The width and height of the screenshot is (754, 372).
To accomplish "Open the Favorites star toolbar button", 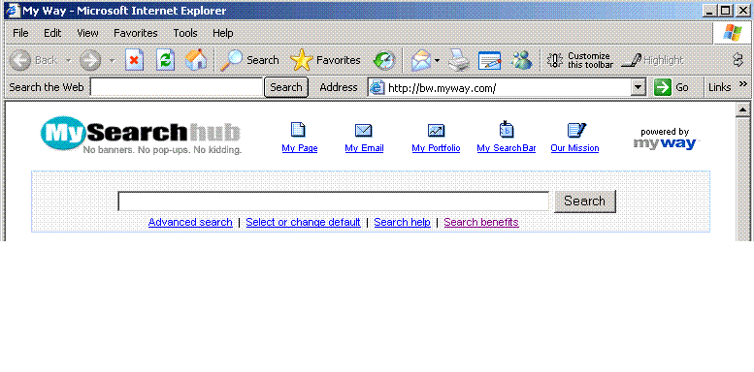I will [x=325, y=60].
